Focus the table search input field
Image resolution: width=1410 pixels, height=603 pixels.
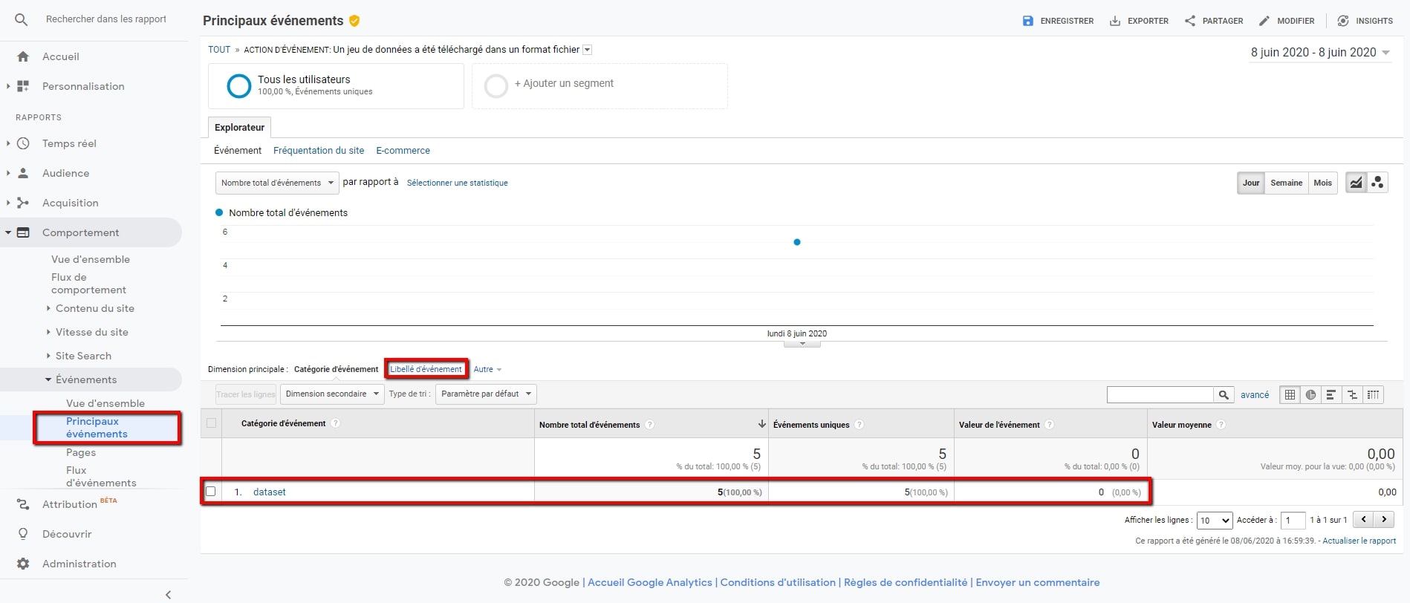point(1160,395)
